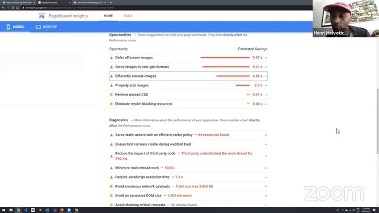Viewport: 379px width, 213px height.
Task: Click the Serve images next-gen savings bar
Action: 226,67
